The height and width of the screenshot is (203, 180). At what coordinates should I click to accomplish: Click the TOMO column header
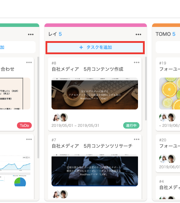[x=166, y=34]
